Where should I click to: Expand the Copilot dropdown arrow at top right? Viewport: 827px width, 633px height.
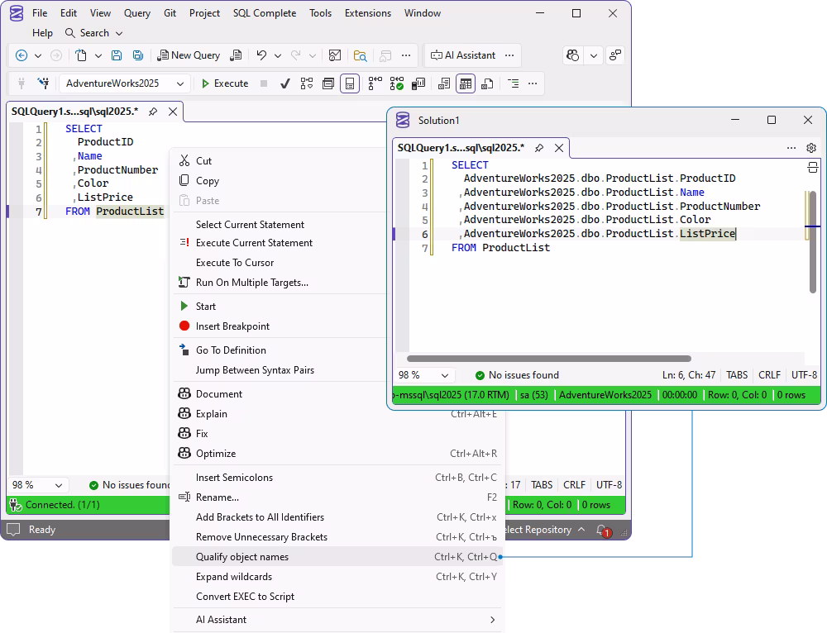click(594, 55)
